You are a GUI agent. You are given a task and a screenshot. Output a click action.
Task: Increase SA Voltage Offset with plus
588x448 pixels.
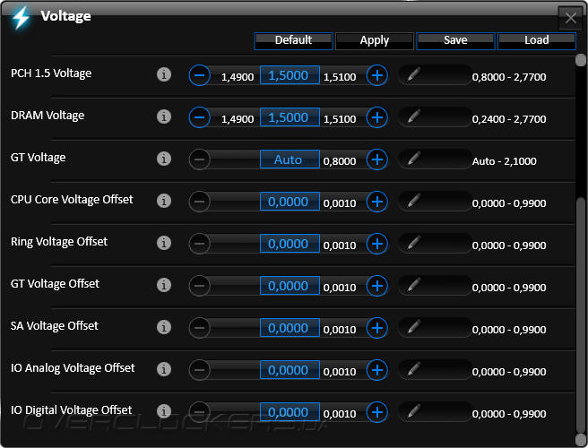(x=377, y=328)
